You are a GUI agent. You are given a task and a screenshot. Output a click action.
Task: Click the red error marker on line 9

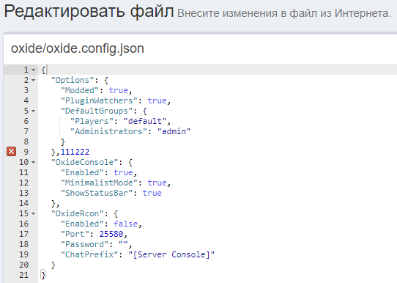[x=12, y=152]
